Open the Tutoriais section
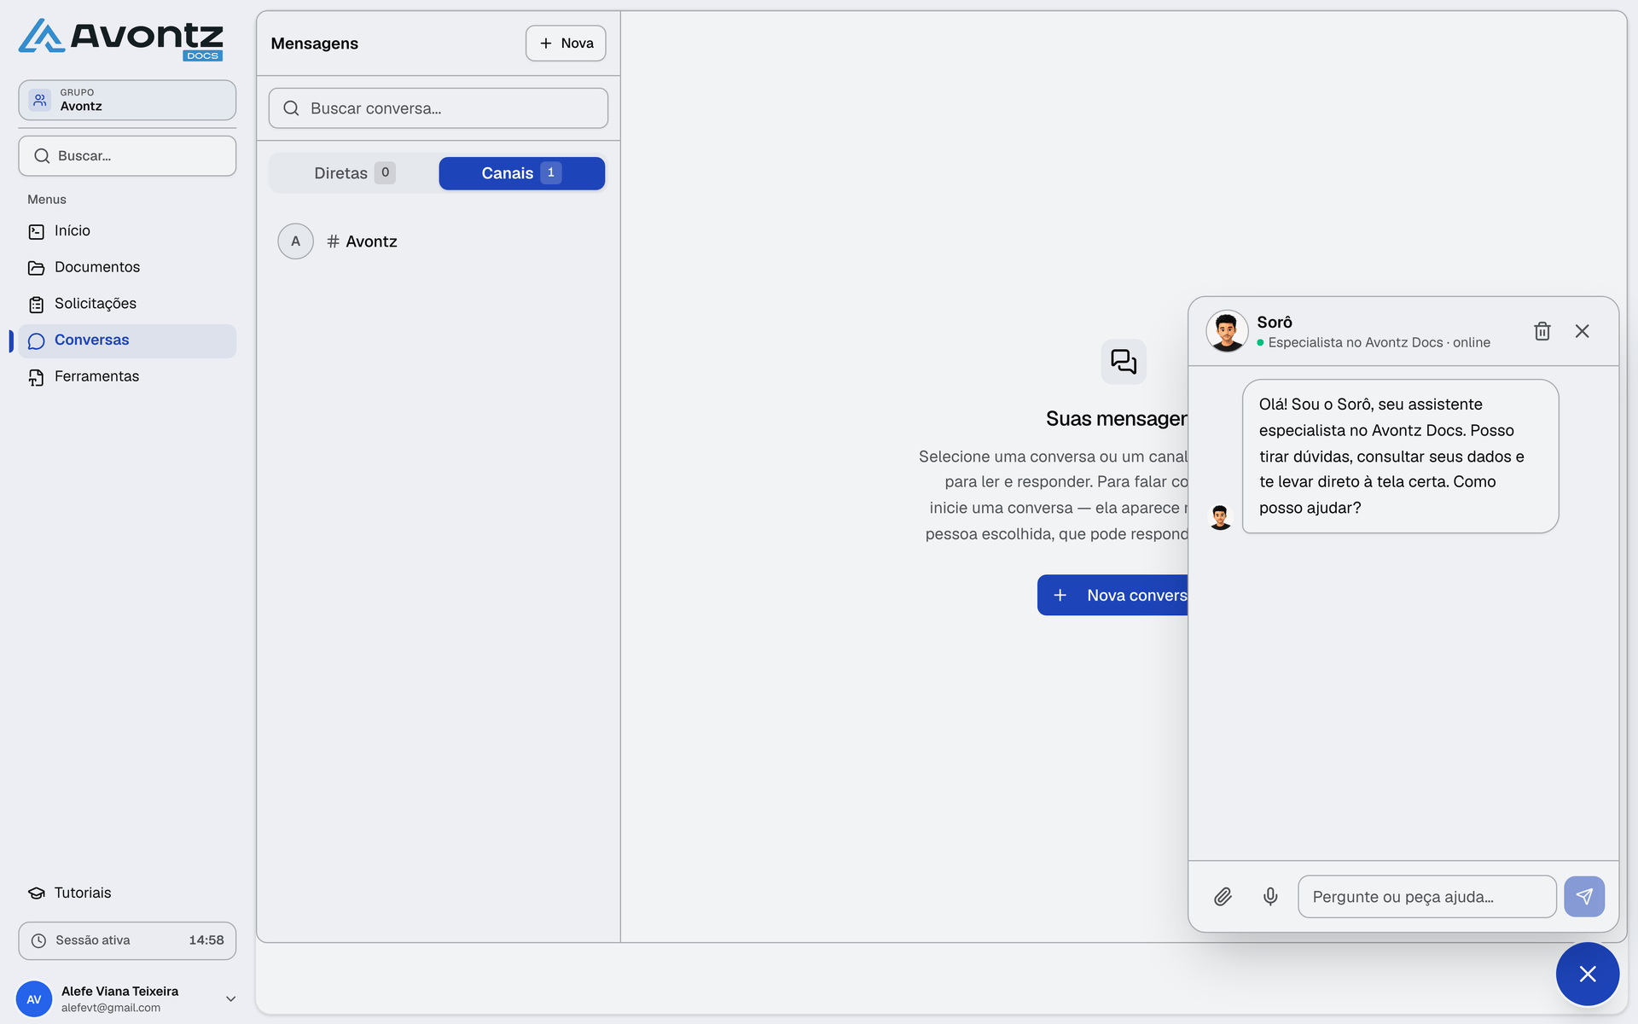 coord(127,893)
